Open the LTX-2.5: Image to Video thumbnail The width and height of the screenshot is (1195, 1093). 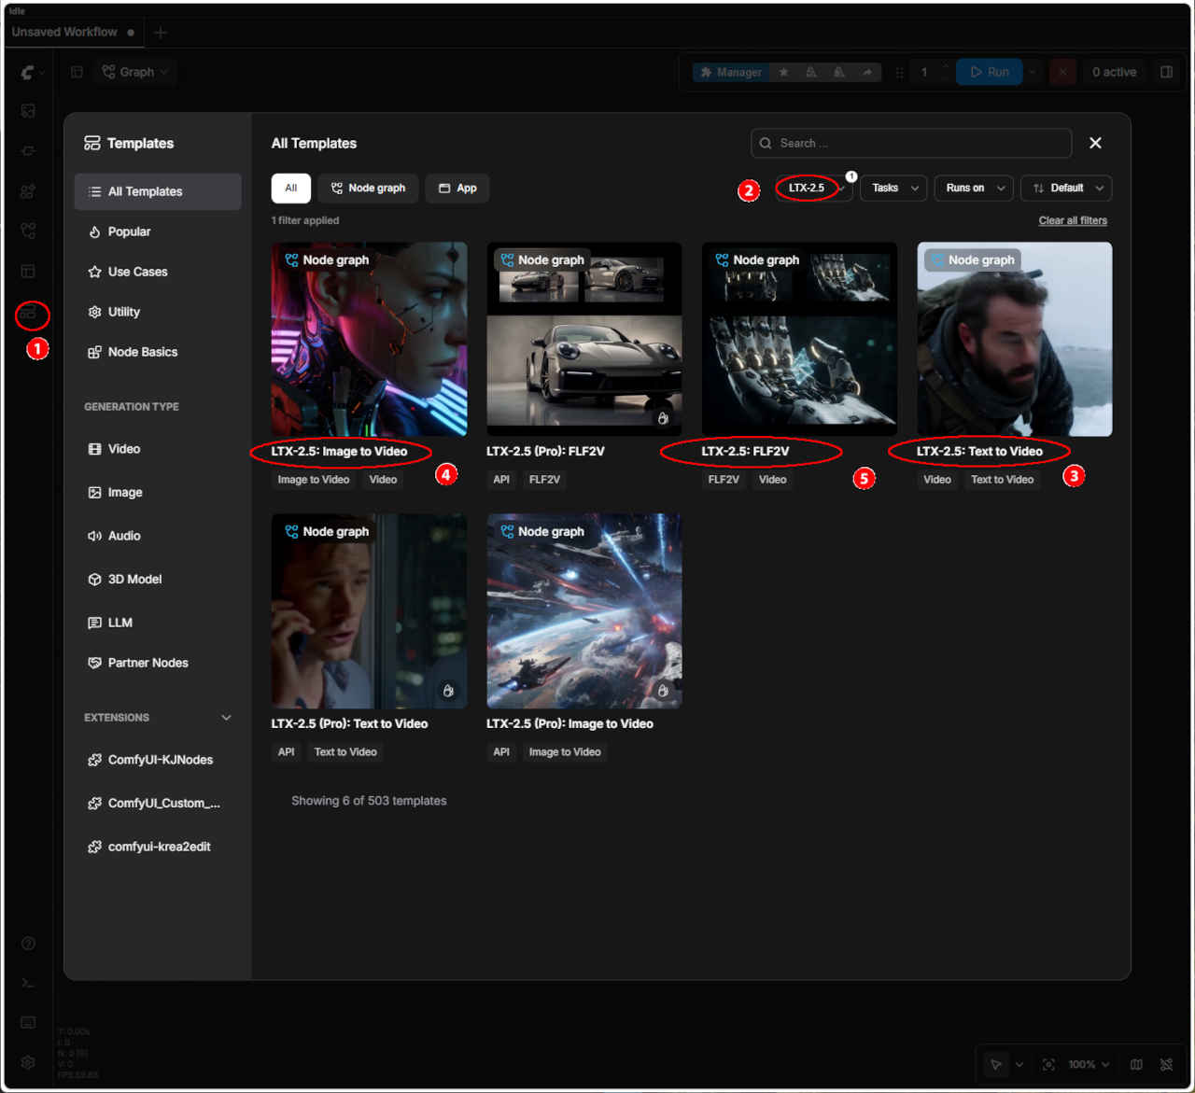coord(370,339)
